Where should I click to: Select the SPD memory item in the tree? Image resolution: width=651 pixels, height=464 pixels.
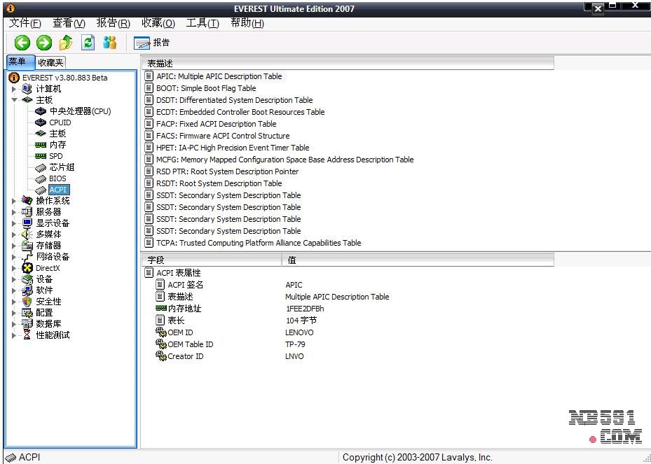(55, 156)
